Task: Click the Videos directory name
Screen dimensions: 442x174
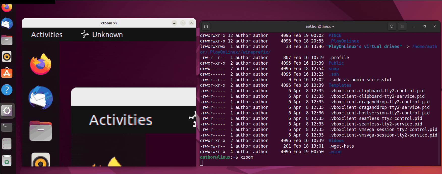Action: point(336,141)
